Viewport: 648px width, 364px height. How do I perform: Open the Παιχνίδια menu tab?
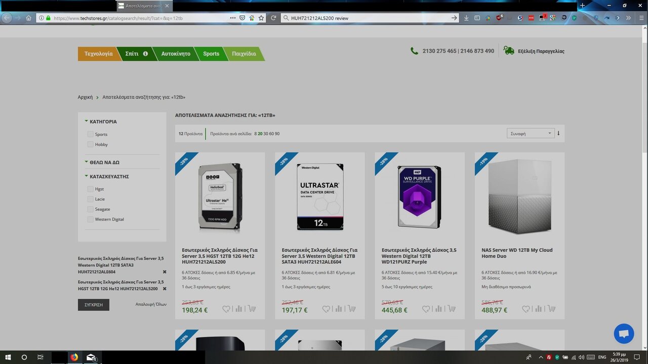[244, 54]
